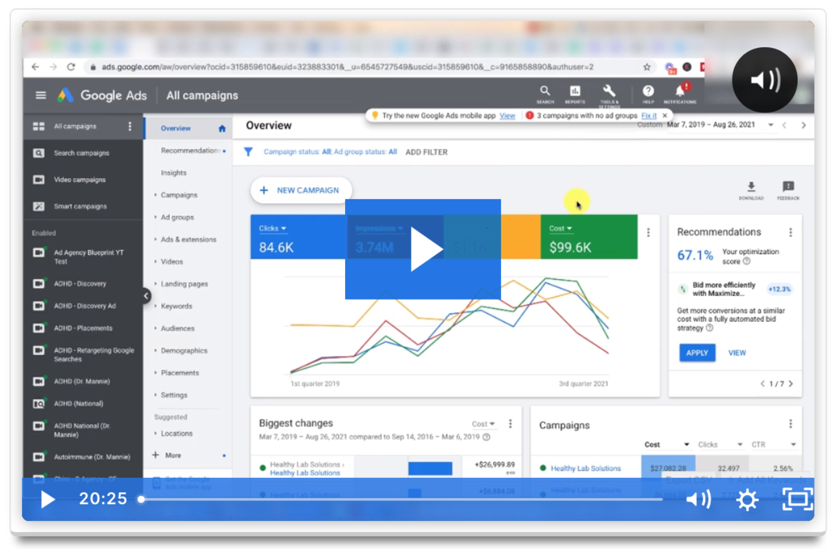Go to the next date range

(804, 125)
